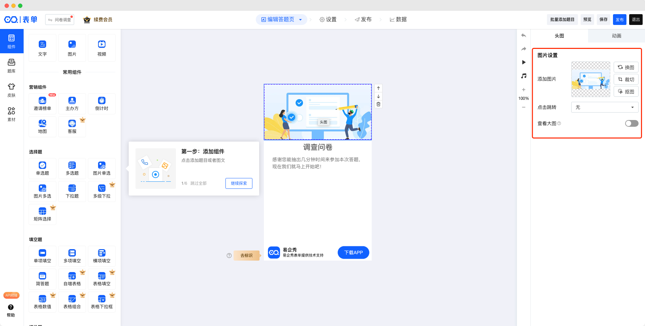This screenshot has width=645, height=326.
Task: Switch to the 组件 sidebar tab
Action: pos(11,41)
